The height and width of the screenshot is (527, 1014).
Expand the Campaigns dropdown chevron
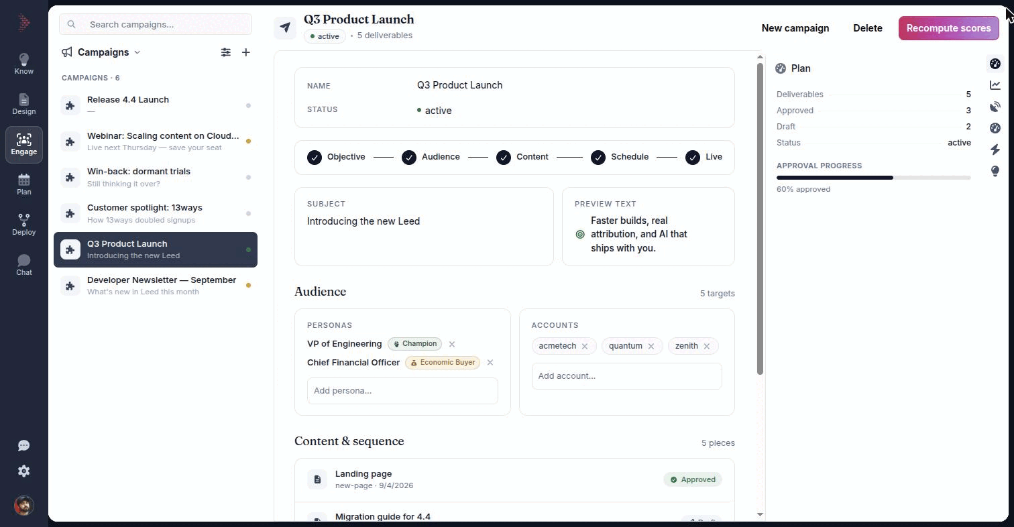pyautogui.click(x=137, y=52)
